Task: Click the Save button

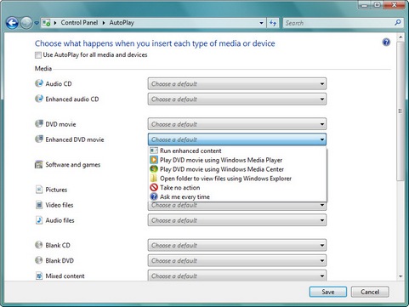Action: (x=328, y=292)
